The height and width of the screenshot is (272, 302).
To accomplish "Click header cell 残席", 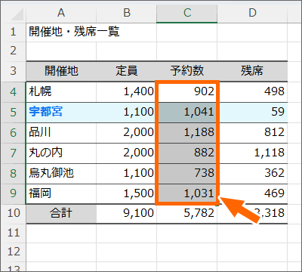I will tap(252, 71).
